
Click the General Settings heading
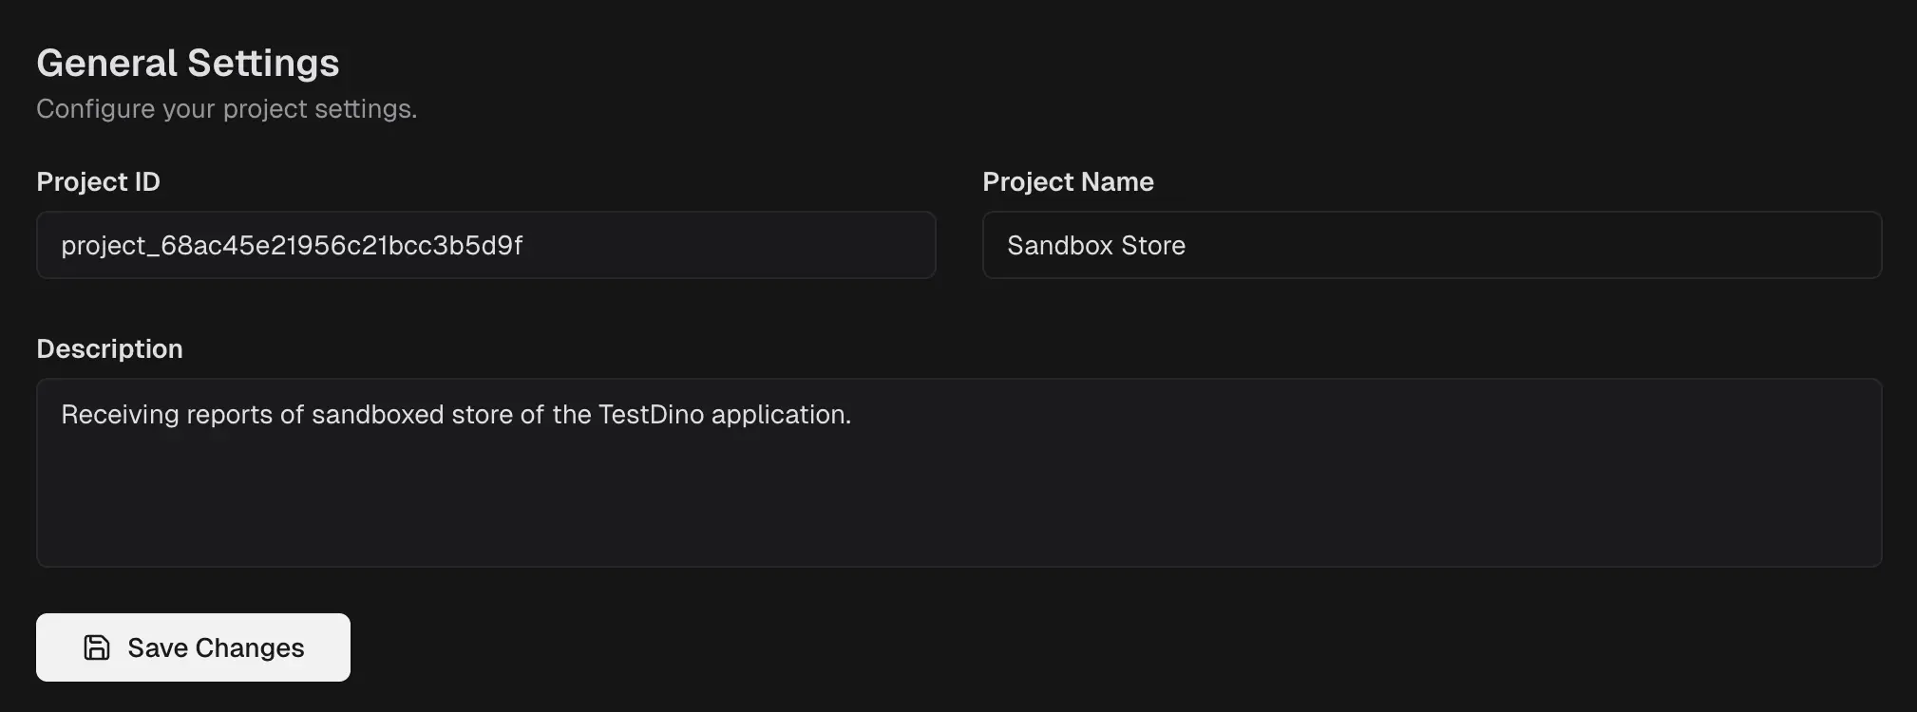tap(187, 63)
